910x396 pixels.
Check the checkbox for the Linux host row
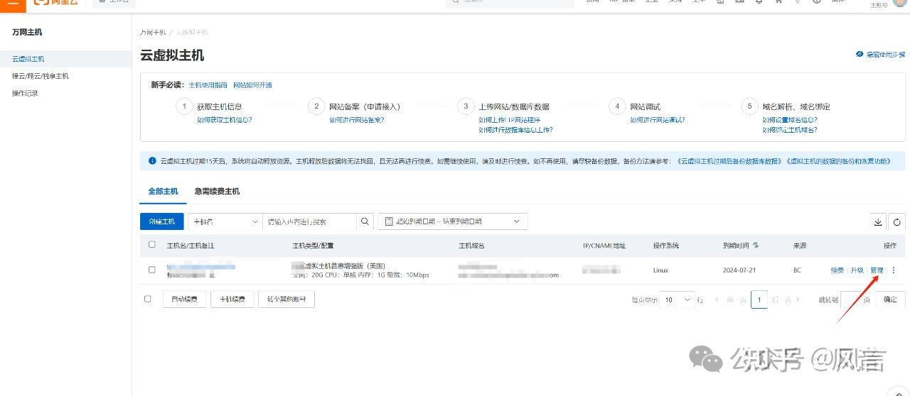[151, 270]
